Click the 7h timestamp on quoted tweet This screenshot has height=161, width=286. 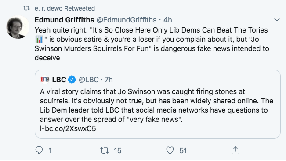pos(109,80)
